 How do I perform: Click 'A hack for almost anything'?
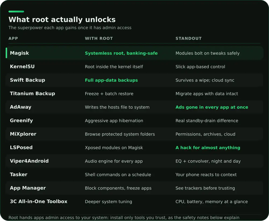click(x=208, y=148)
